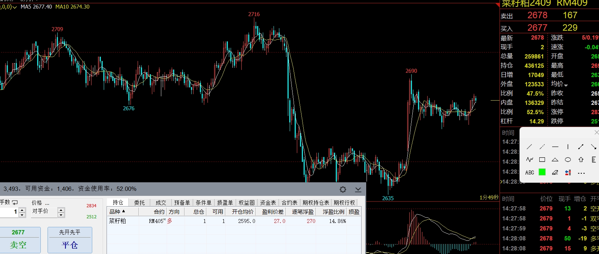The height and width of the screenshot is (254, 599).
Task: Increase lot quantity with up stepper
Action: click(22, 210)
